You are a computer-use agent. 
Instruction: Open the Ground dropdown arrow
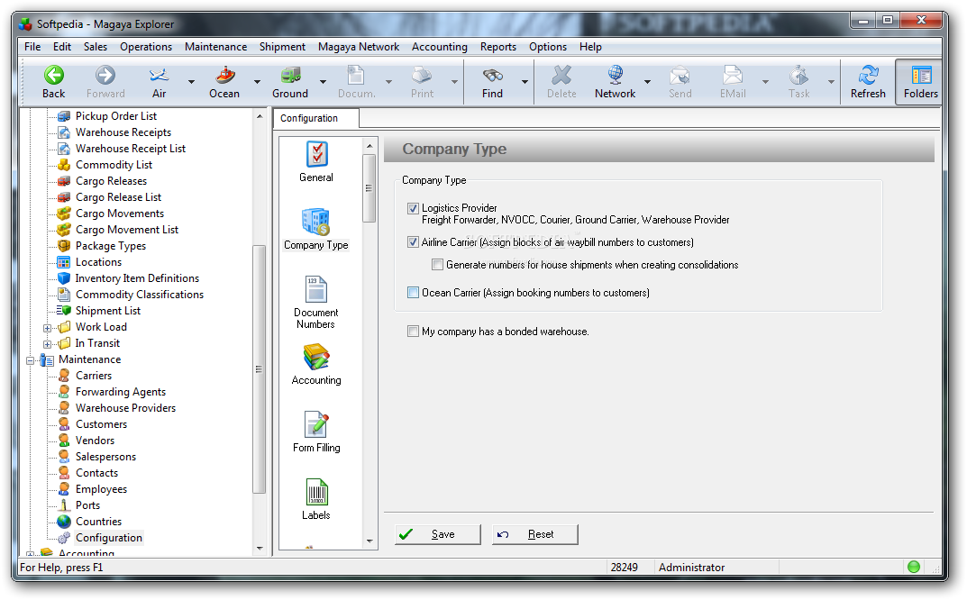pyautogui.click(x=323, y=82)
